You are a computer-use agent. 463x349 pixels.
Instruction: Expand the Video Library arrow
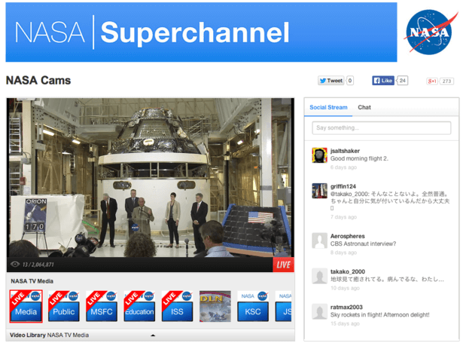click(154, 335)
